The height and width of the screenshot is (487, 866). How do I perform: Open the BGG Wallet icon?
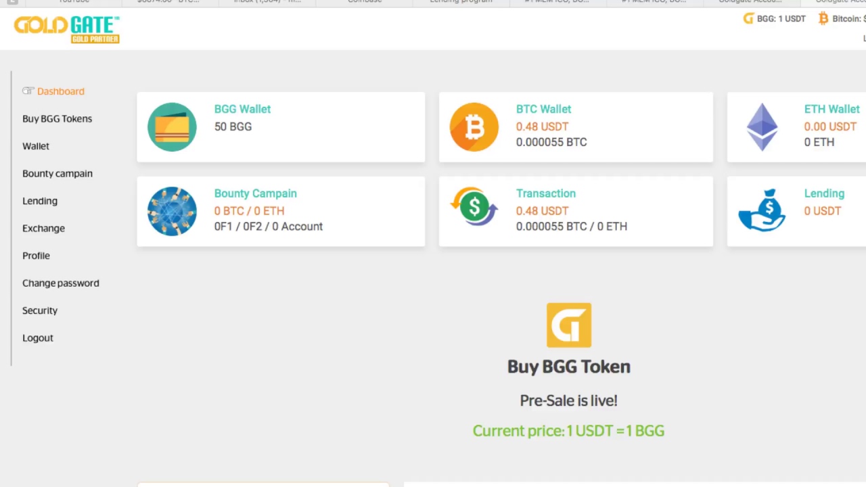pyautogui.click(x=172, y=126)
